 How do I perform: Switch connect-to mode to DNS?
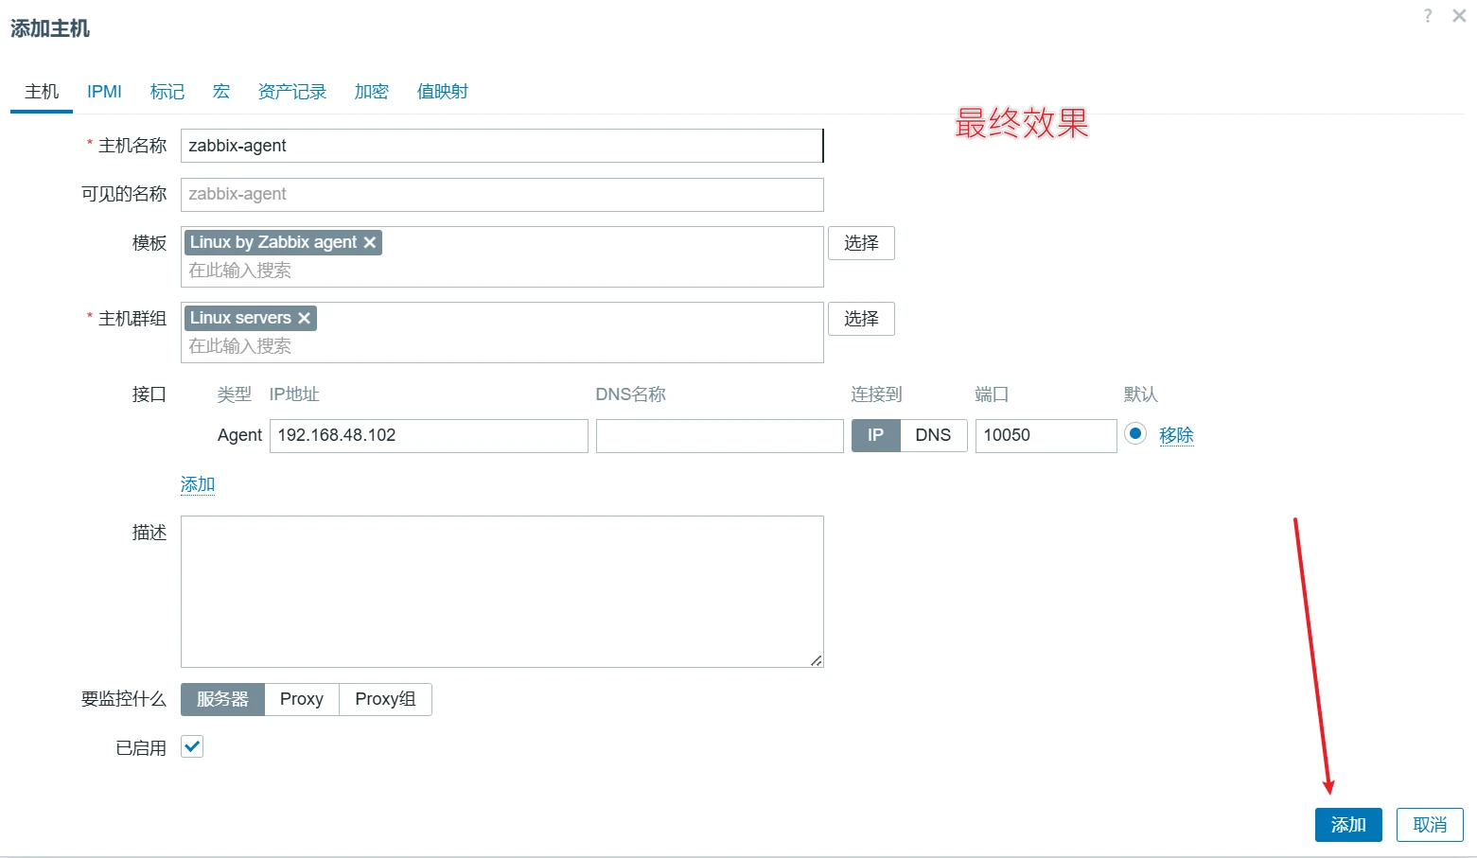(932, 435)
